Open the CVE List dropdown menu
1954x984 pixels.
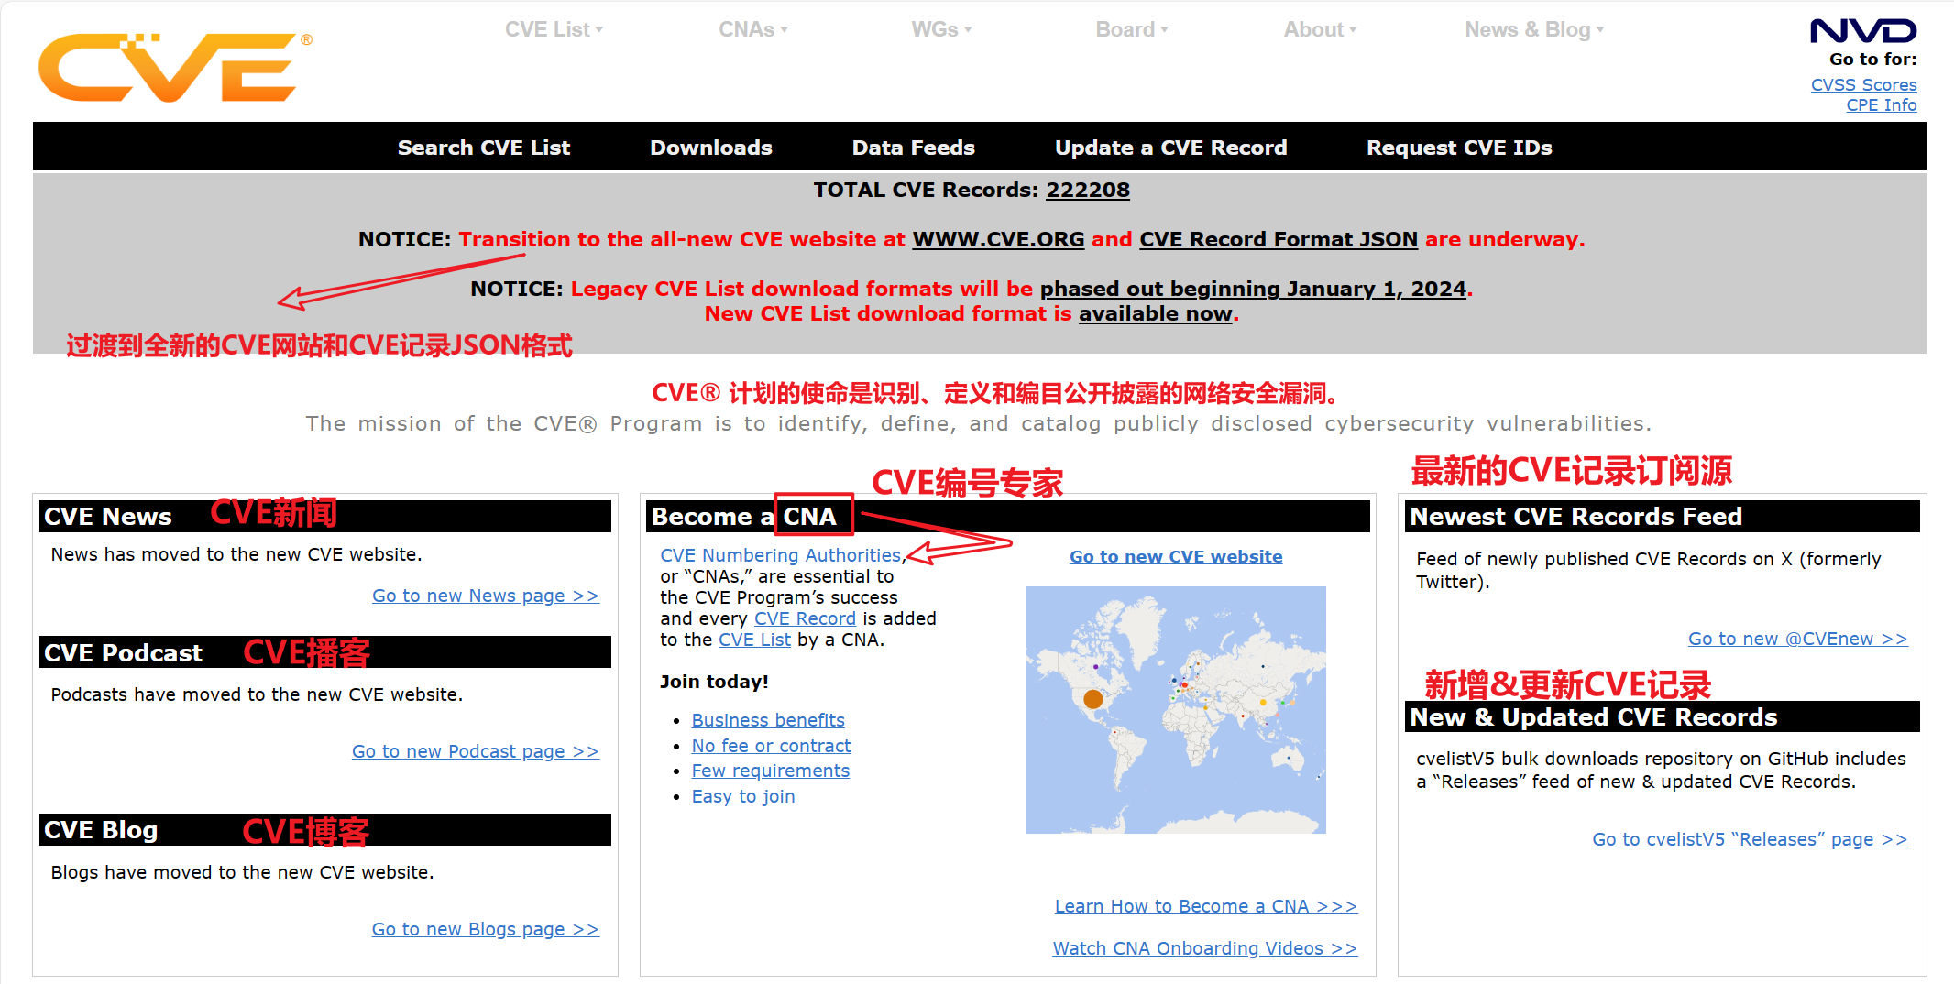[x=553, y=28]
